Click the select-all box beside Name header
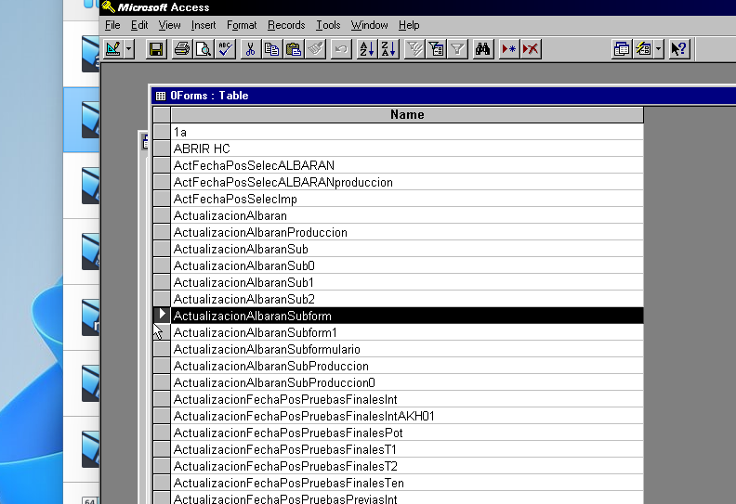 (162, 115)
